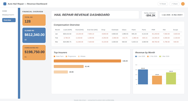Image resolution: width=188 pixels, height=101 pixels.
Task: Click the blue app logo icon
Action: point(5,4)
